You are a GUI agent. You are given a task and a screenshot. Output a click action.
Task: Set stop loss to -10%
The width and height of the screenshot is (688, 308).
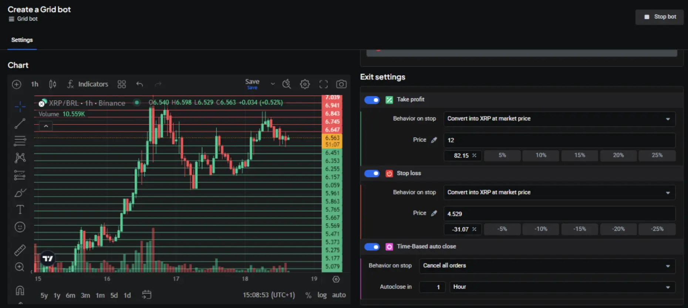541,229
